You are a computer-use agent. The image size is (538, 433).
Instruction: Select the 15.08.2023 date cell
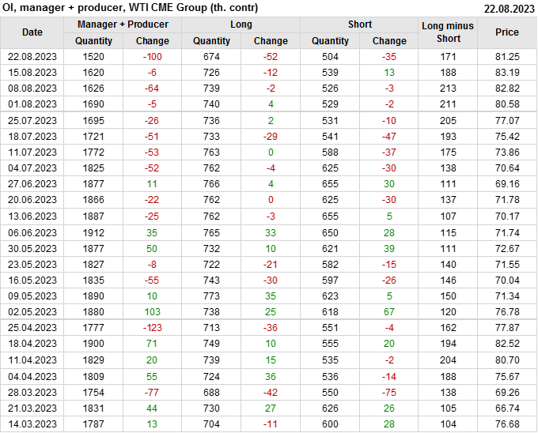(32, 73)
